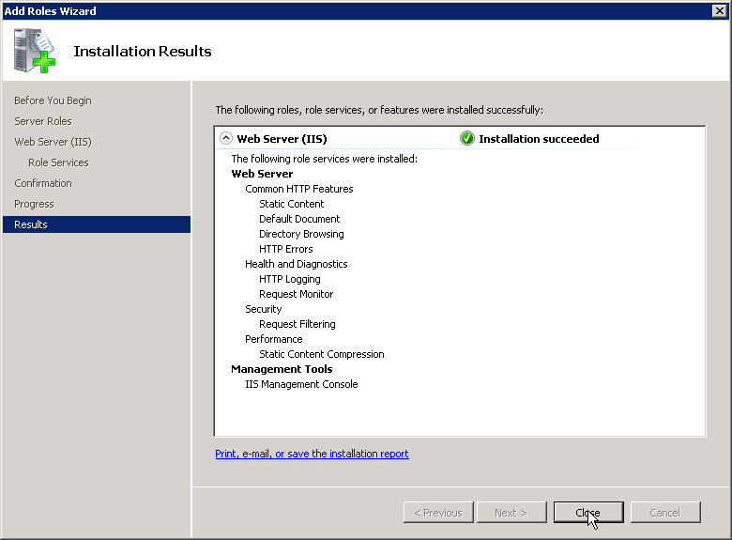Image resolution: width=732 pixels, height=540 pixels.
Task: Click the Default Document row
Action: (x=299, y=219)
